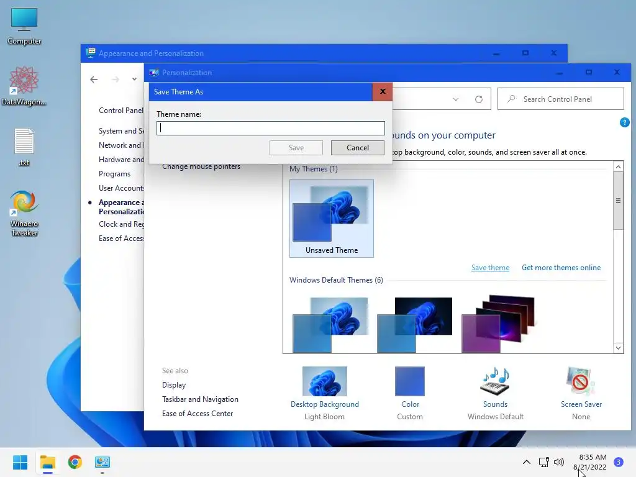Screen dimensions: 636x477
Task: Open Get more themes online link
Action: coord(561,268)
